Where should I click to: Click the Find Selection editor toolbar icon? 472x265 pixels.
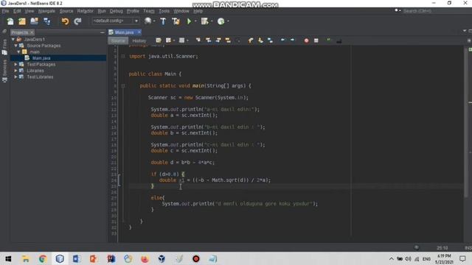[198, 40]
